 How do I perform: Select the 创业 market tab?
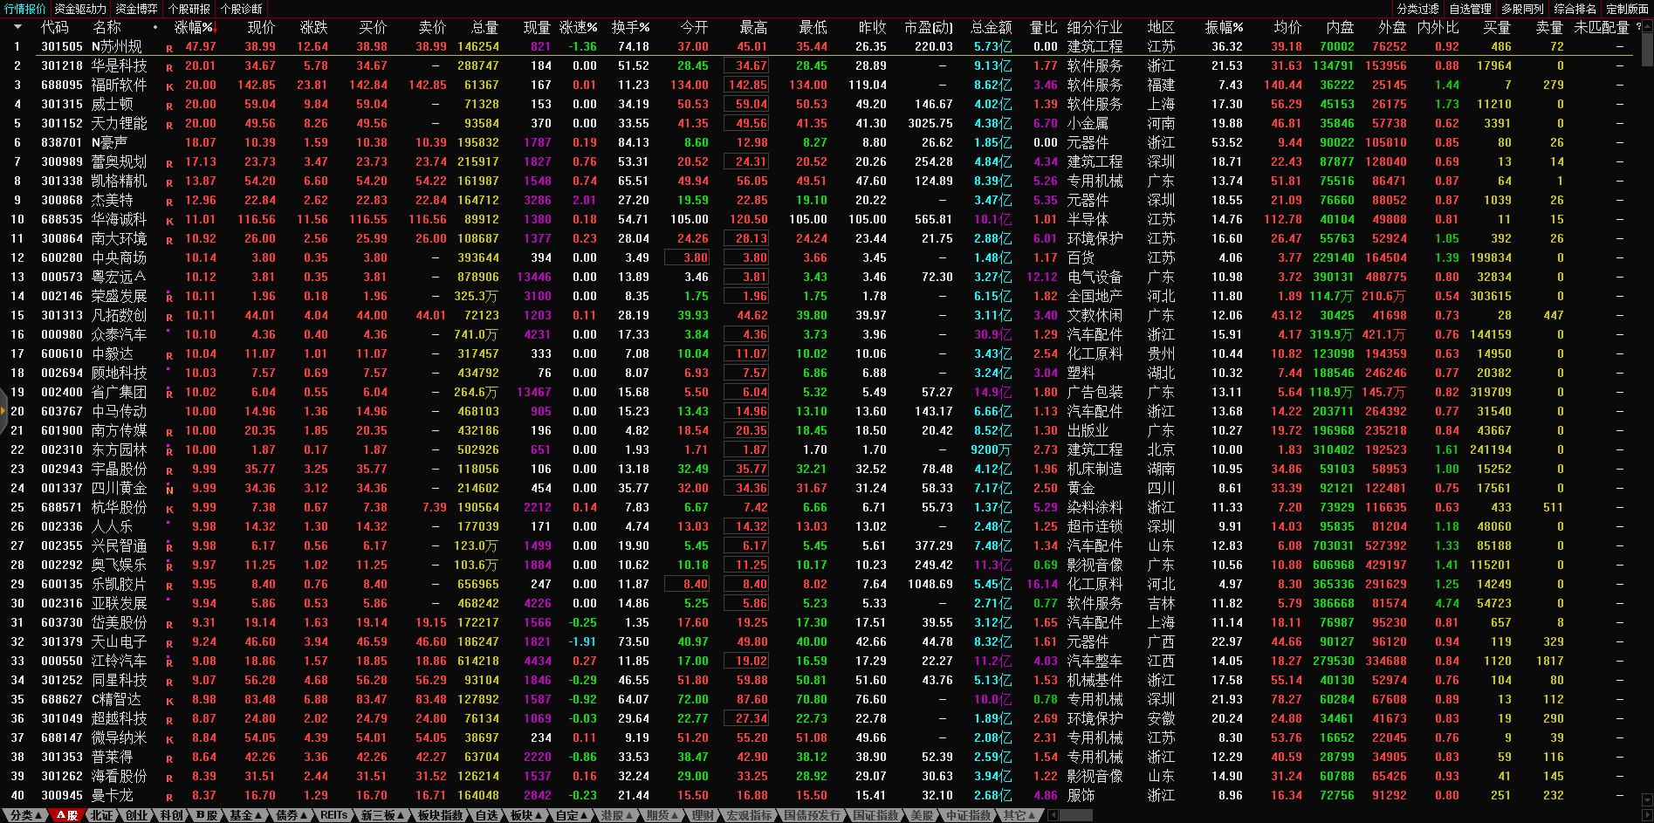(136, 815)
